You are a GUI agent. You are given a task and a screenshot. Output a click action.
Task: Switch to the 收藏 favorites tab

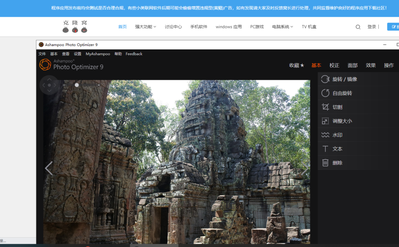pos(297,65)
